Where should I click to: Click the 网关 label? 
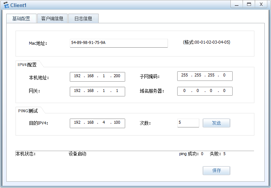pos(34,91)
